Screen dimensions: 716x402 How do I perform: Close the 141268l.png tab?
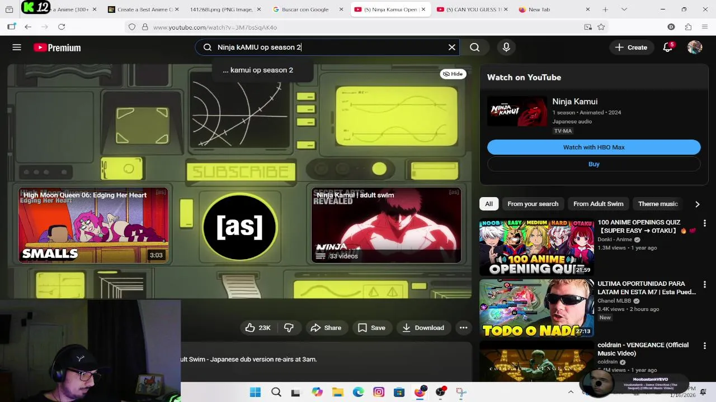258,9
